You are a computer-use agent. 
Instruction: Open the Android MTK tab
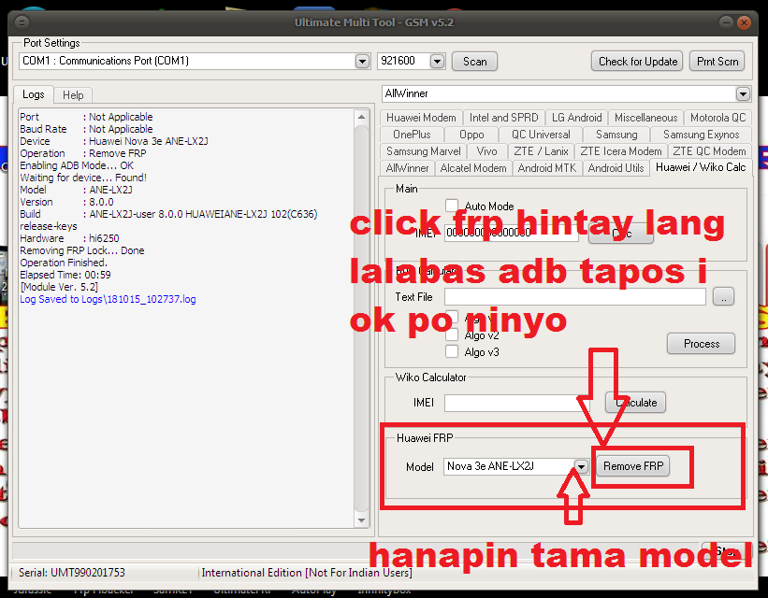point(546,168)
